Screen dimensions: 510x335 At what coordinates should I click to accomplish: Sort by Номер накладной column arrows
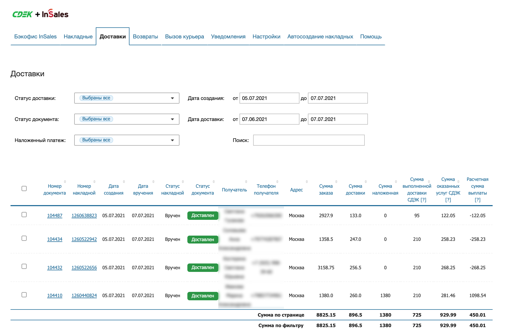[x=94, y=181]
